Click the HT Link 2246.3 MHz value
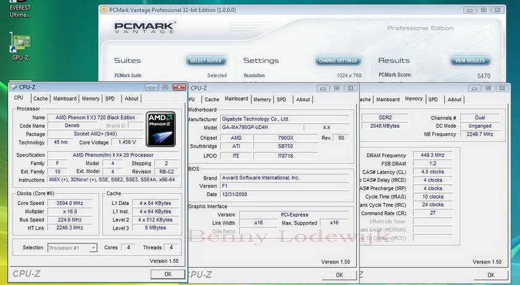The height and width of the screenshot is (285, 520). (70, 228)
